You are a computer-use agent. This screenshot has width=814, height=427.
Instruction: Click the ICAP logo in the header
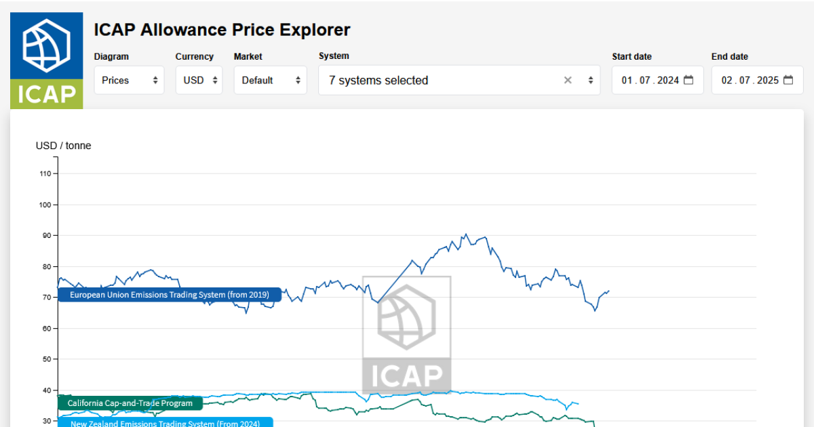click(45, 60)
